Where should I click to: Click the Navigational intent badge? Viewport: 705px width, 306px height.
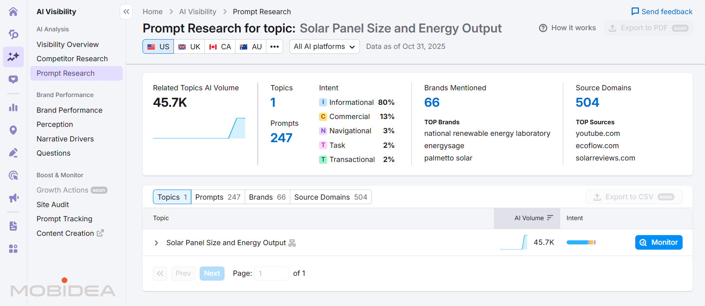click(x=323, y=131)
